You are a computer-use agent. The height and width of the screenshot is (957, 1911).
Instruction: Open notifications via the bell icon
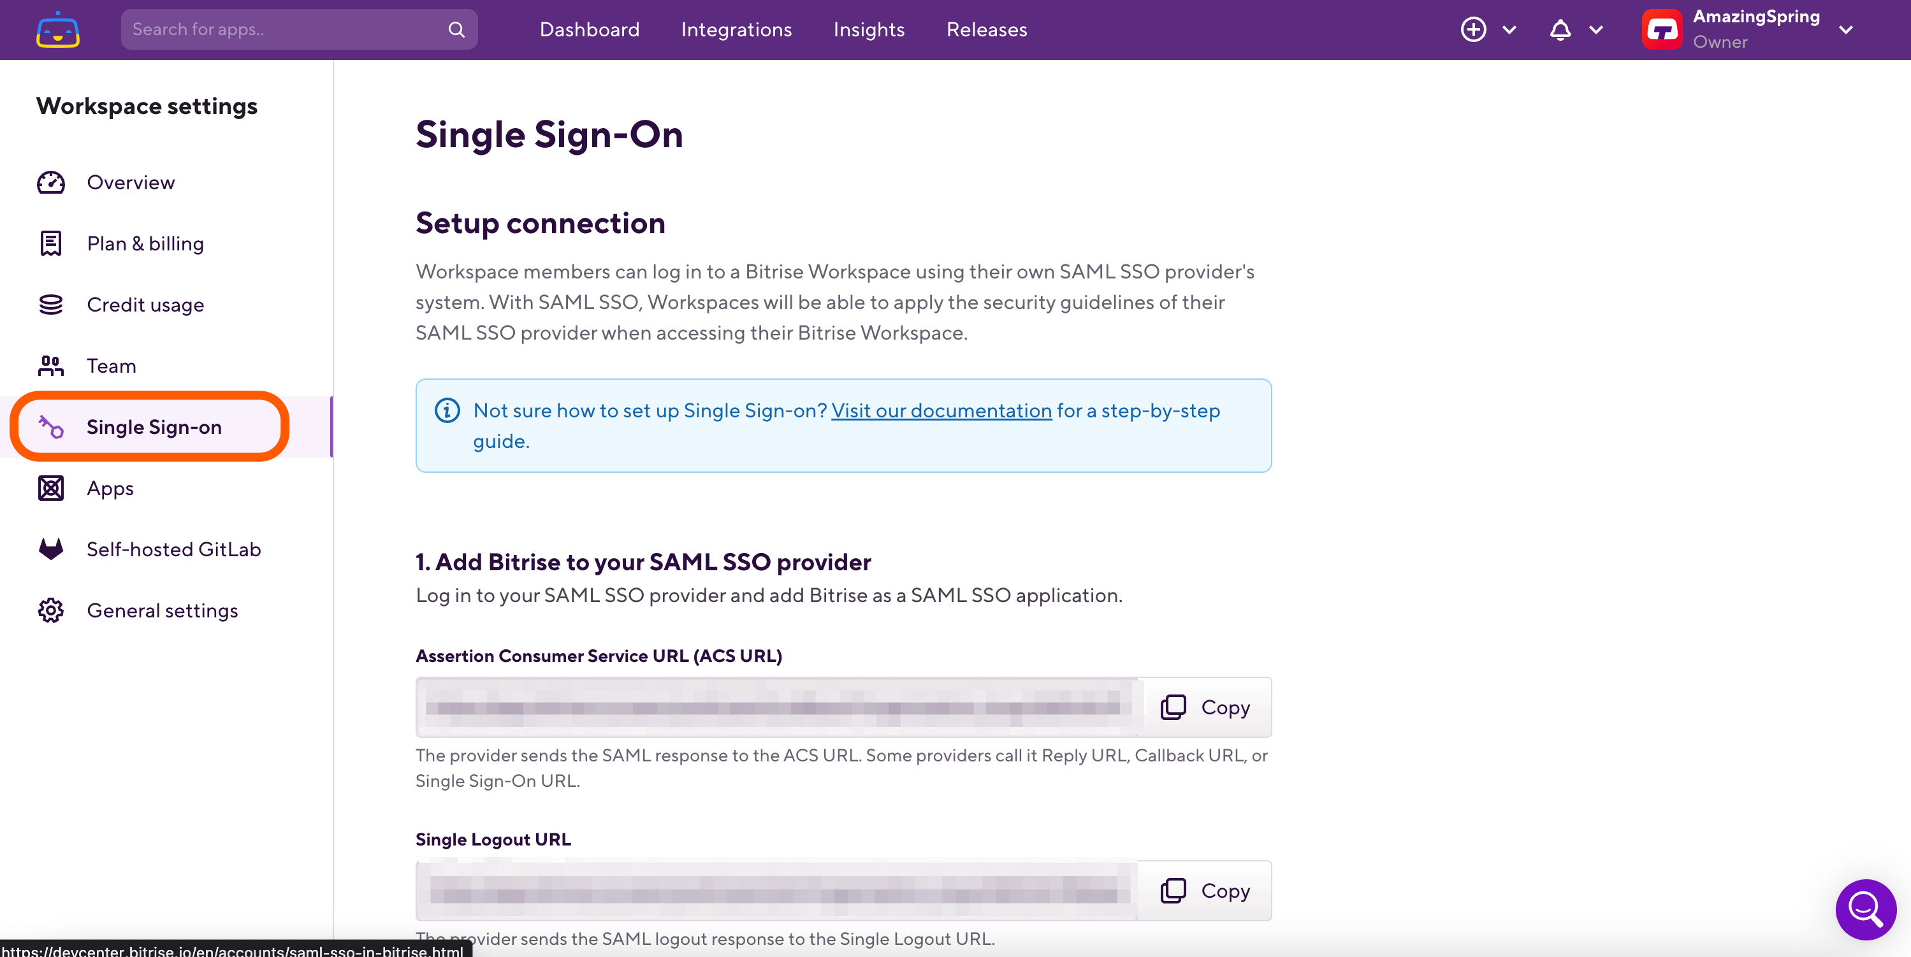pos(1559,30)
